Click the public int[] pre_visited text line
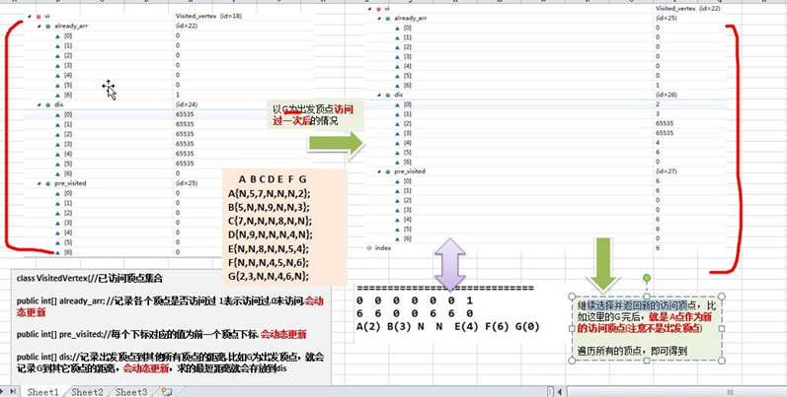 tap(161, 334)
